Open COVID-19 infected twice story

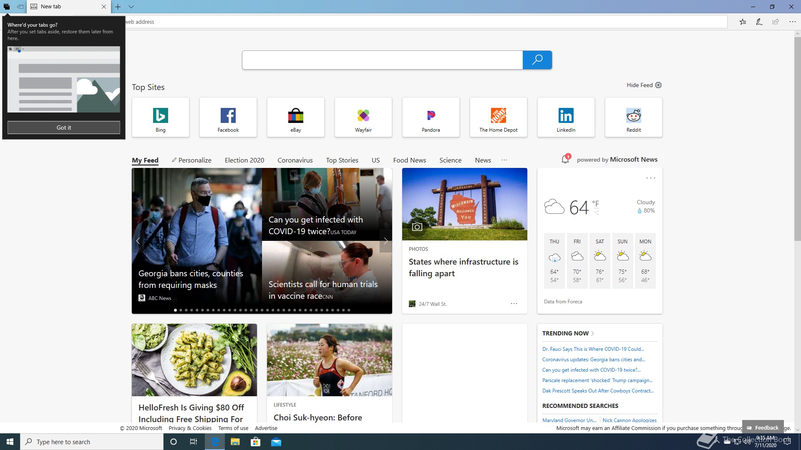click(x=315, y=225)
